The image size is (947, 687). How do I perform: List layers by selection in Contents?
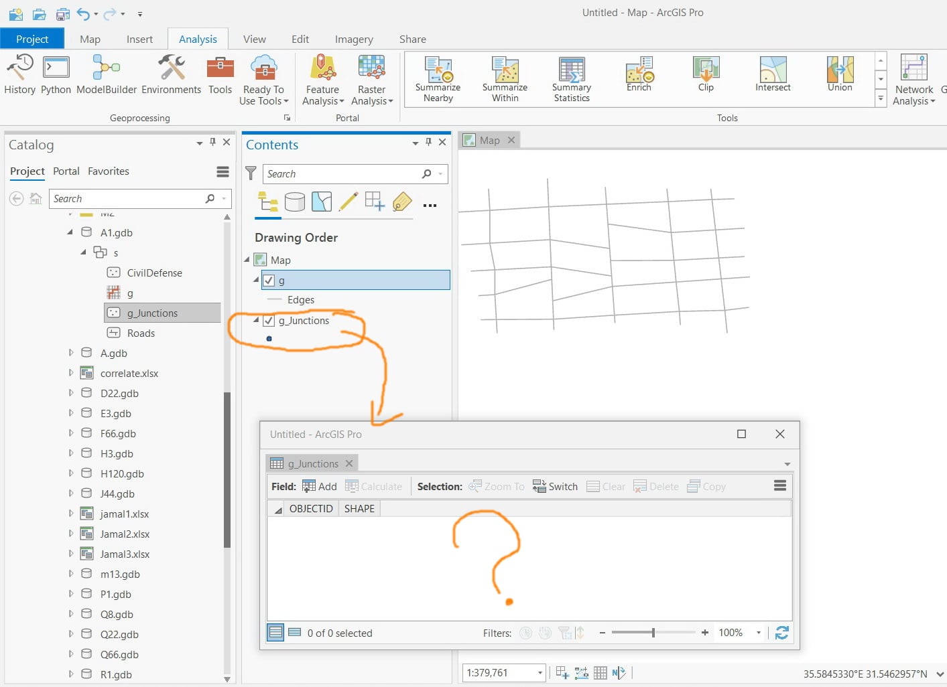[322, 202]
